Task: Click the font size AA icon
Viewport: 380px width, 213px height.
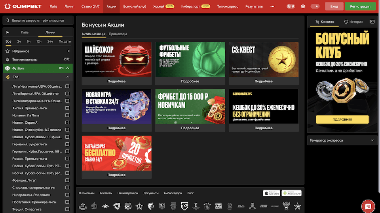Action: [291, 7]
